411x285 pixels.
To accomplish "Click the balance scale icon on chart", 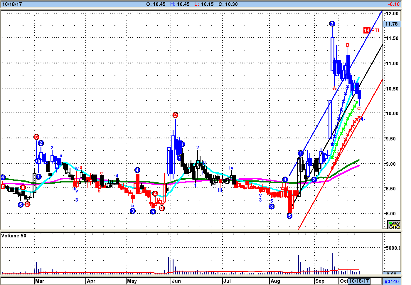I will (394, 225).
